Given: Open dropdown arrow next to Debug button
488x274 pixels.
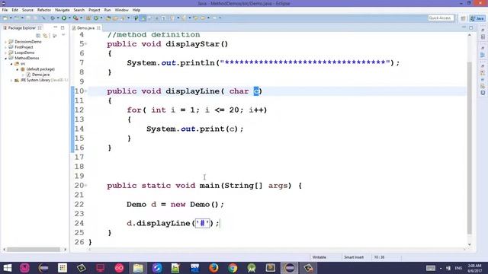Looking at the screenshot, I should [58, 18].
